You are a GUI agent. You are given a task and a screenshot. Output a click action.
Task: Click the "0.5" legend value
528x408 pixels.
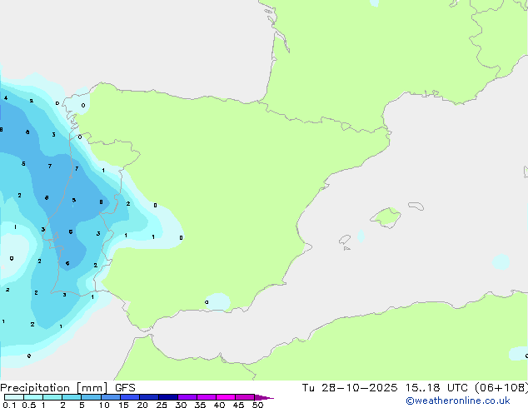[x=28, y=405]
